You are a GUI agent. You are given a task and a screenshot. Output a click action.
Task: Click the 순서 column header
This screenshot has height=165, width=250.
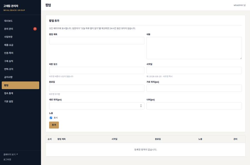[50, 139]
